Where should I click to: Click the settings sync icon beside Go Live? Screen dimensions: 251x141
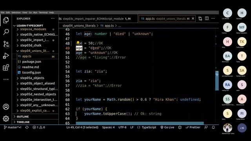(x=180, y=127)
